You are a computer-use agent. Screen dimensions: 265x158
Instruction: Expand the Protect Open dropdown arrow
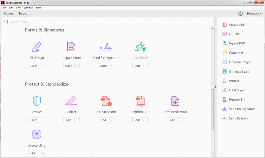click(42, 120)
